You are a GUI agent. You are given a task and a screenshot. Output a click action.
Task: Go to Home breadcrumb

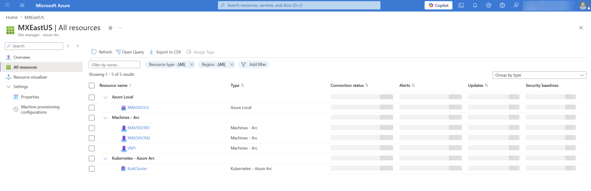coord(12,17)
